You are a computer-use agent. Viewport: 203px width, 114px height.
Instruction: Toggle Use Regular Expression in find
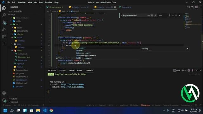(155, 16)
